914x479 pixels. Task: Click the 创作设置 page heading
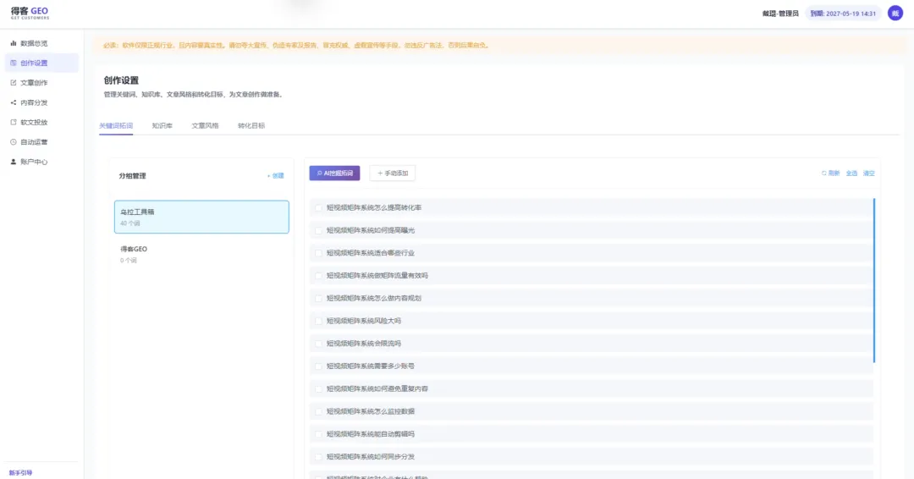(x=121, y=80)
